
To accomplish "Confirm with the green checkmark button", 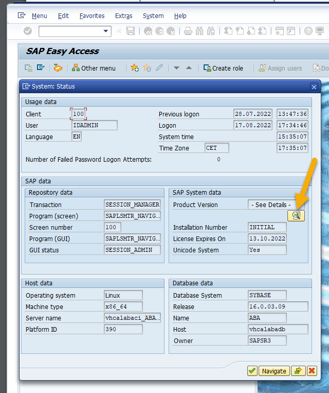I will (252, 371).
